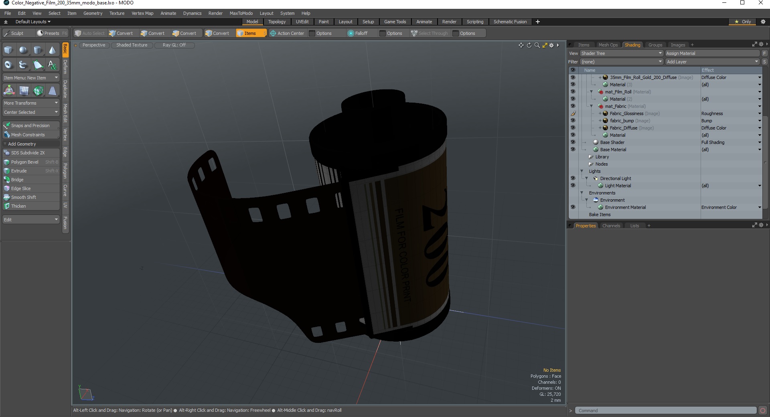Click the viewport zoom magnifier icon

click(x=537, y=45)
